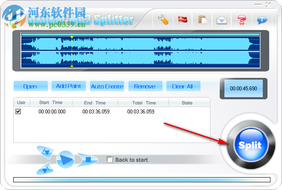Click the bottom progress bar

pyautogui.click(x=142, y=180)
